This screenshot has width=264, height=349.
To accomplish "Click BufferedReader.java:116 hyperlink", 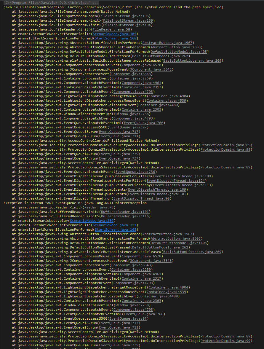I will 126,216.
